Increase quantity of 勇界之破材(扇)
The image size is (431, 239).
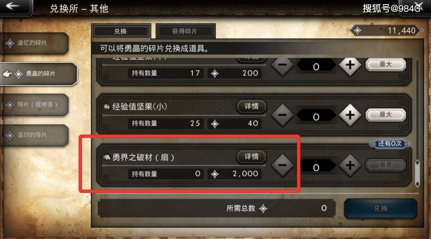point(350,165)
